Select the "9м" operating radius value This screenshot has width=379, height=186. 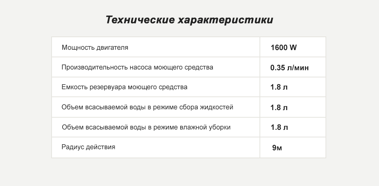(277, 148)
